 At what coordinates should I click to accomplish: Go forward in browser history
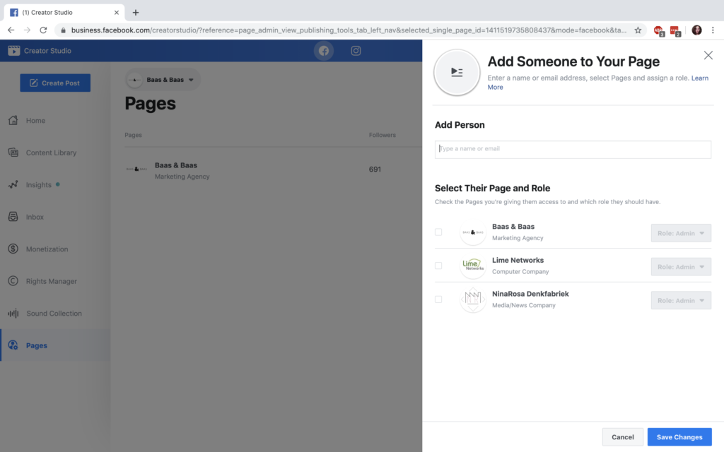28,30
